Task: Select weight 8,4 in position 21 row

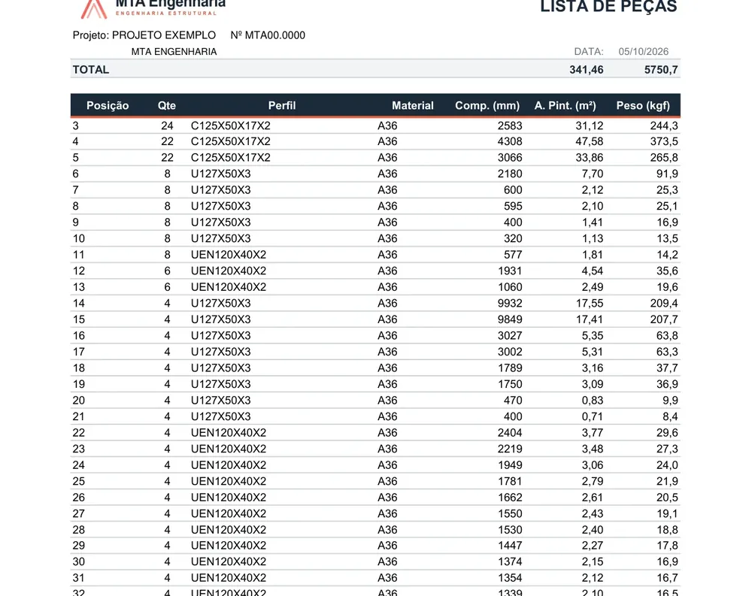Action: [670, 417]
